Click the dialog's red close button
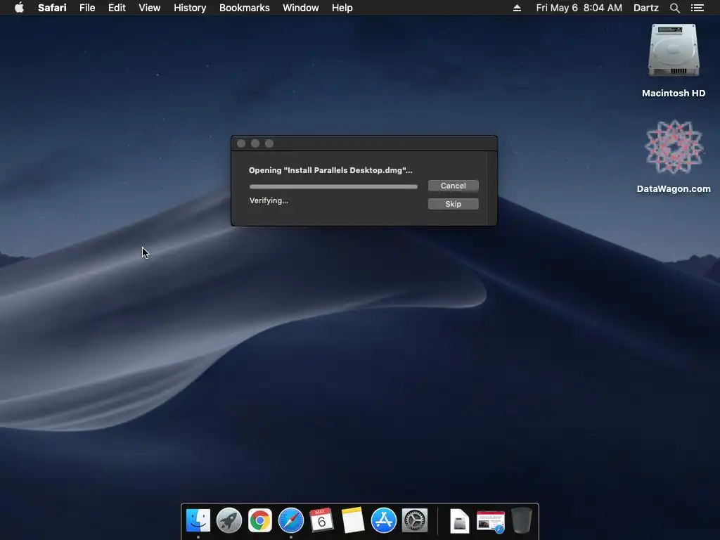The width and height of the screenshot is (720, 540). coord(241,143)
